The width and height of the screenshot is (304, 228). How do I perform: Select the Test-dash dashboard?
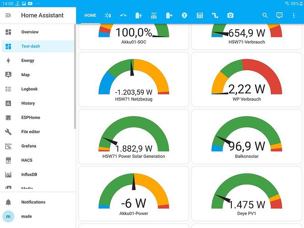click(38, 47)
